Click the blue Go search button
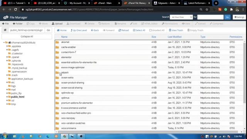 227,17
